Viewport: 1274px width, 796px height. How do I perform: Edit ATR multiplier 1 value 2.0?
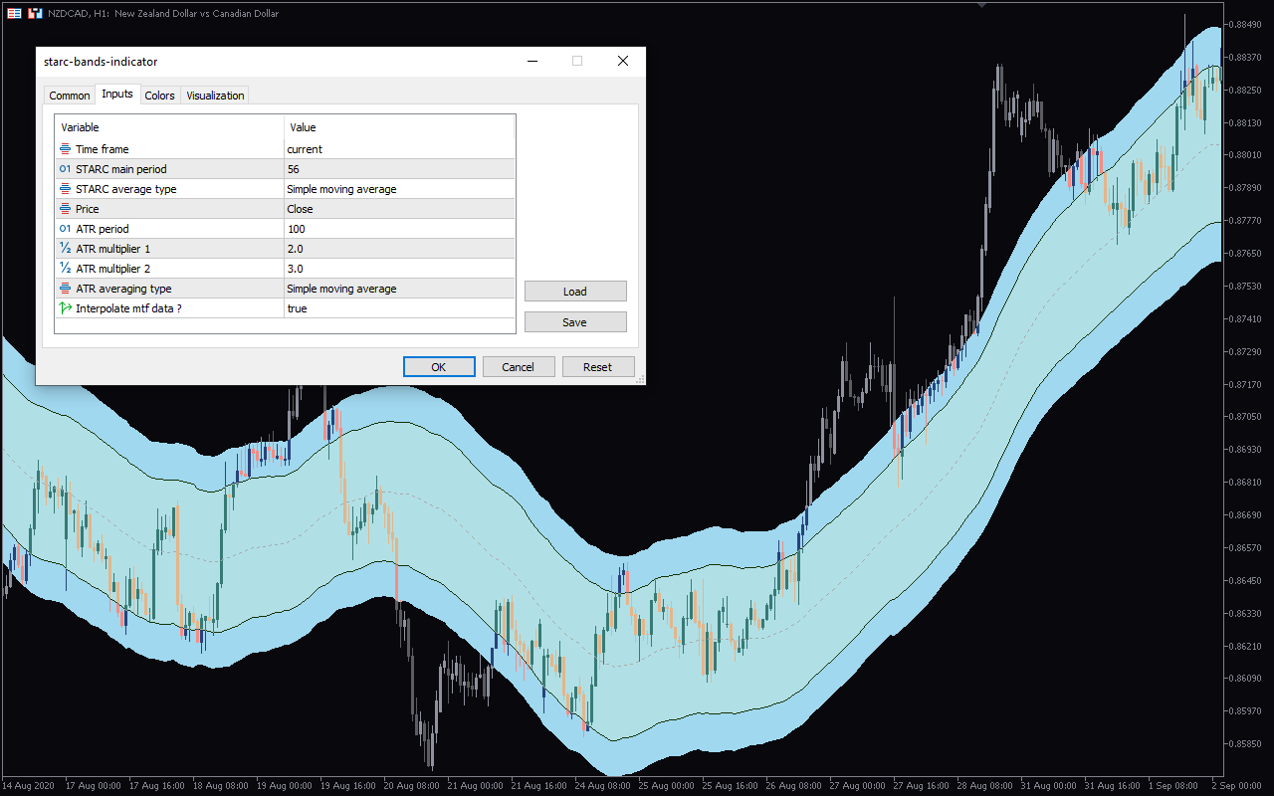(399, 249)
